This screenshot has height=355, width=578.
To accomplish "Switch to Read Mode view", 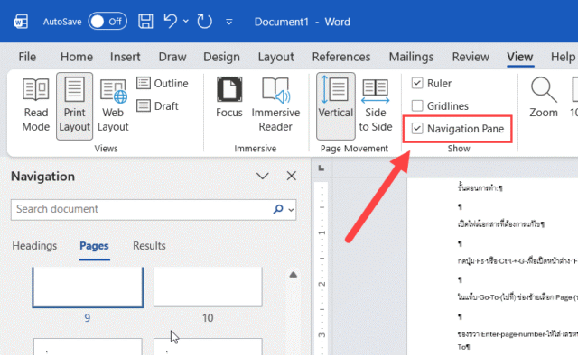I will pyautogui.click(x=36, y=105).
